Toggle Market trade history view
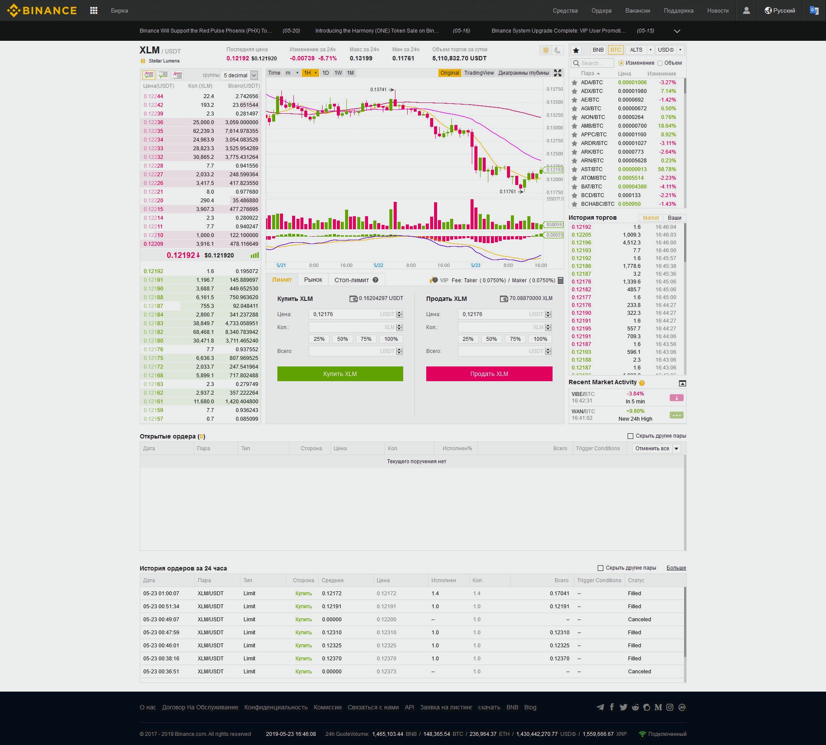 coord(651,218)
